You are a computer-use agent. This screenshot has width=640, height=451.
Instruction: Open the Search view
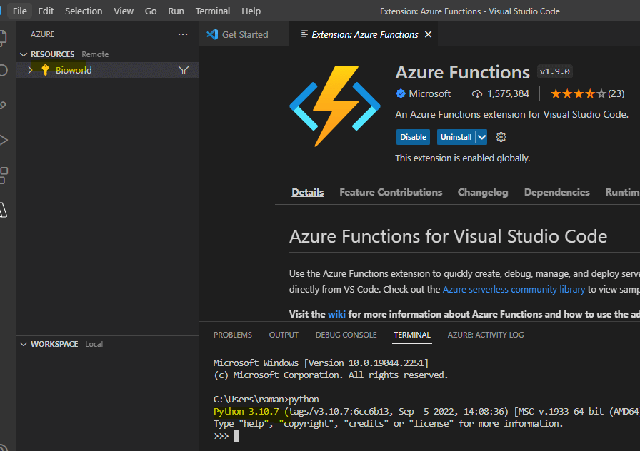click(x=6, y=72)
